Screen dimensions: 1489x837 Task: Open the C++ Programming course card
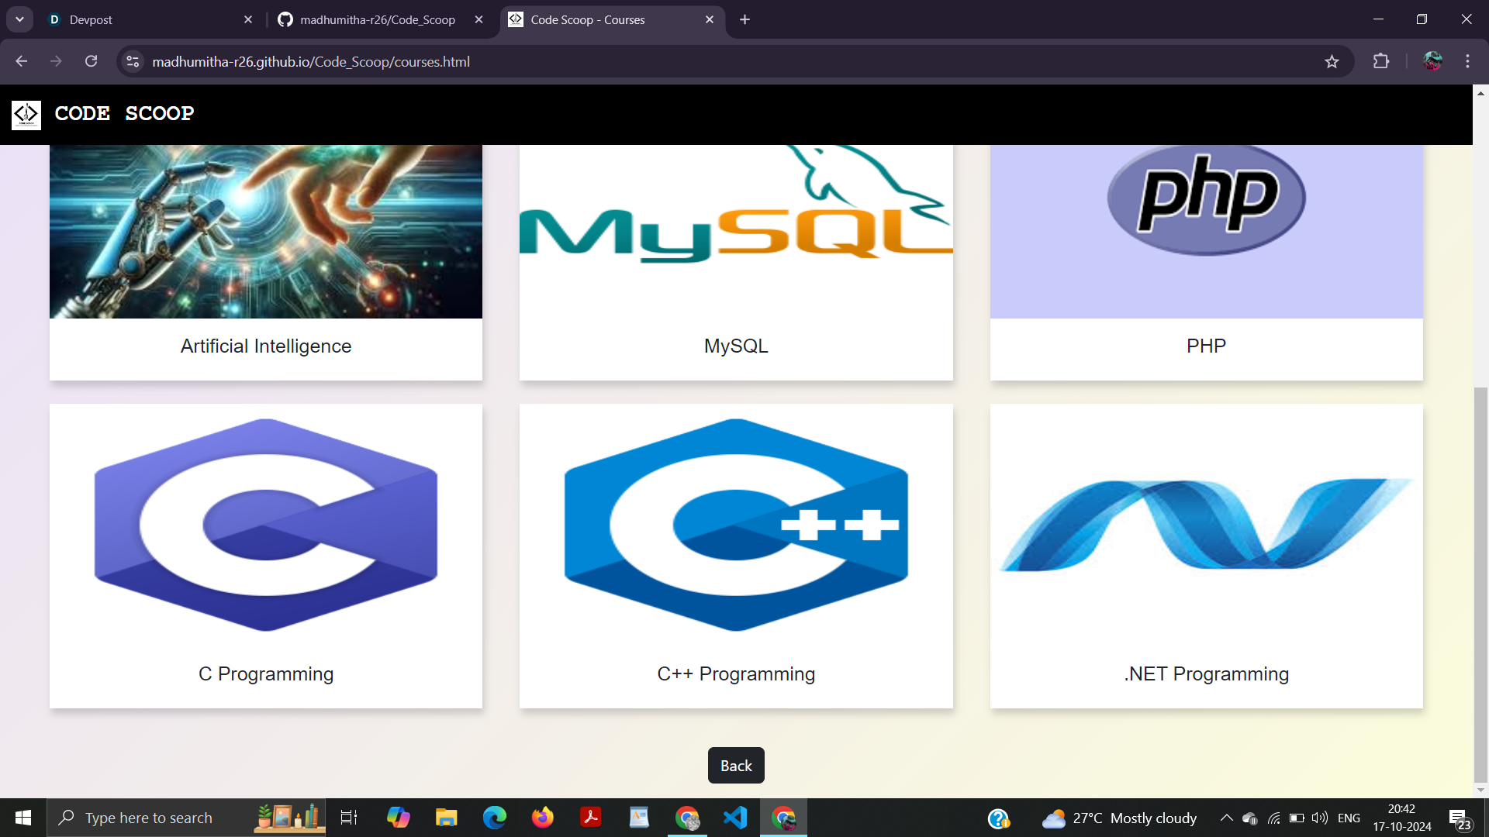735,555
